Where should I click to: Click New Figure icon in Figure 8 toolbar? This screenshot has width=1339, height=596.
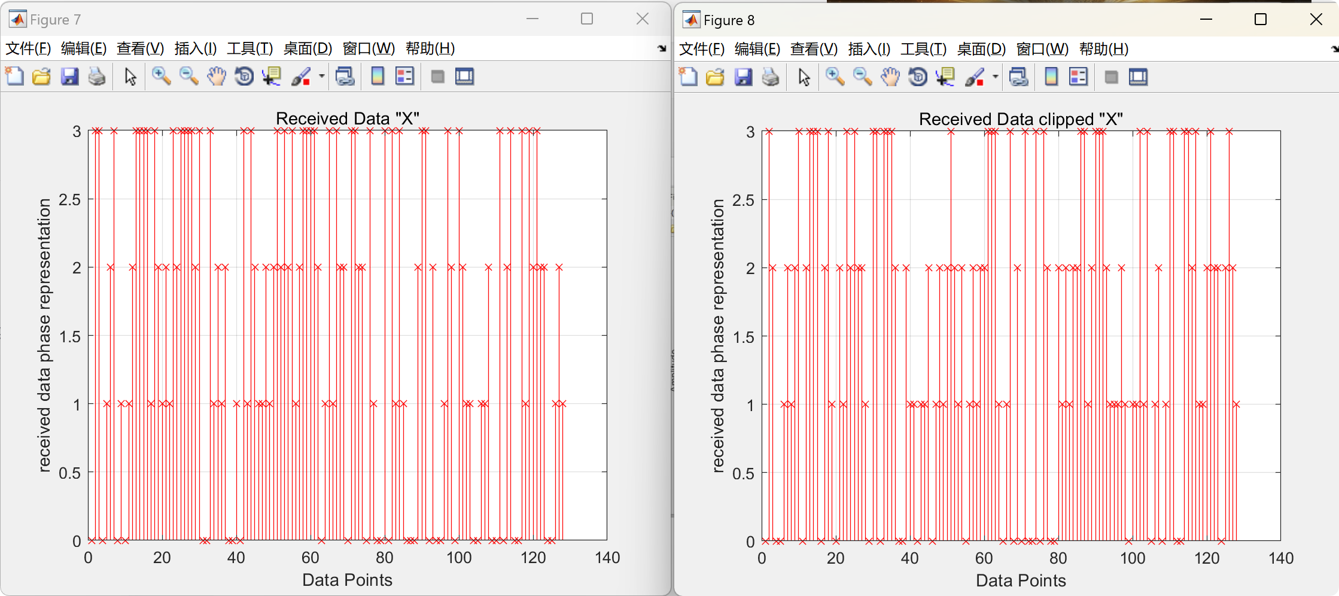[x=688, y=77]
